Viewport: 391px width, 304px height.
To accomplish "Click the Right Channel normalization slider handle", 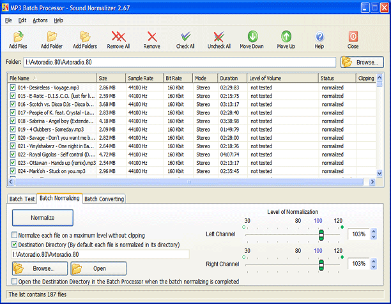I will click(321, 265).
